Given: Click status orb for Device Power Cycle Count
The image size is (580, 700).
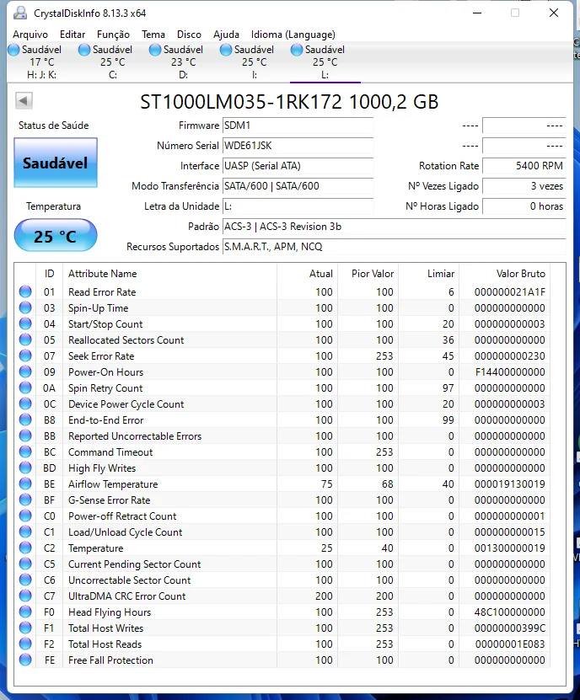Looking at the screenshot, I should [x=25, y=403].
